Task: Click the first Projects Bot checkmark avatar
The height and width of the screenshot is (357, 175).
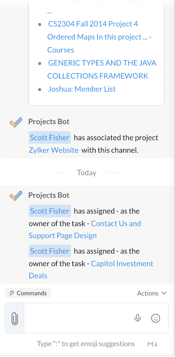Action: pyautogui.click(x=16, y=122)
